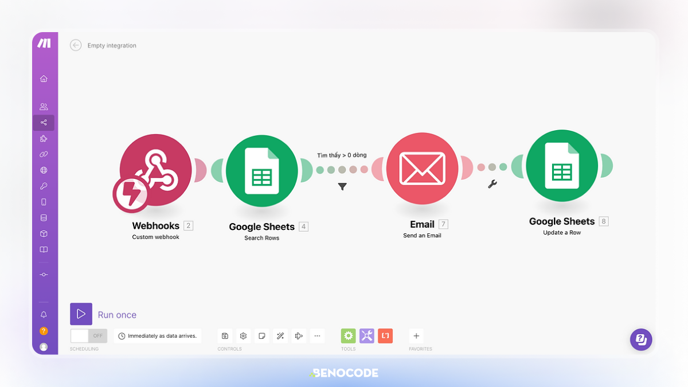
Task: Click the 'Tìm thấy > 0 dòng' filter label
Action: point(342,155)
